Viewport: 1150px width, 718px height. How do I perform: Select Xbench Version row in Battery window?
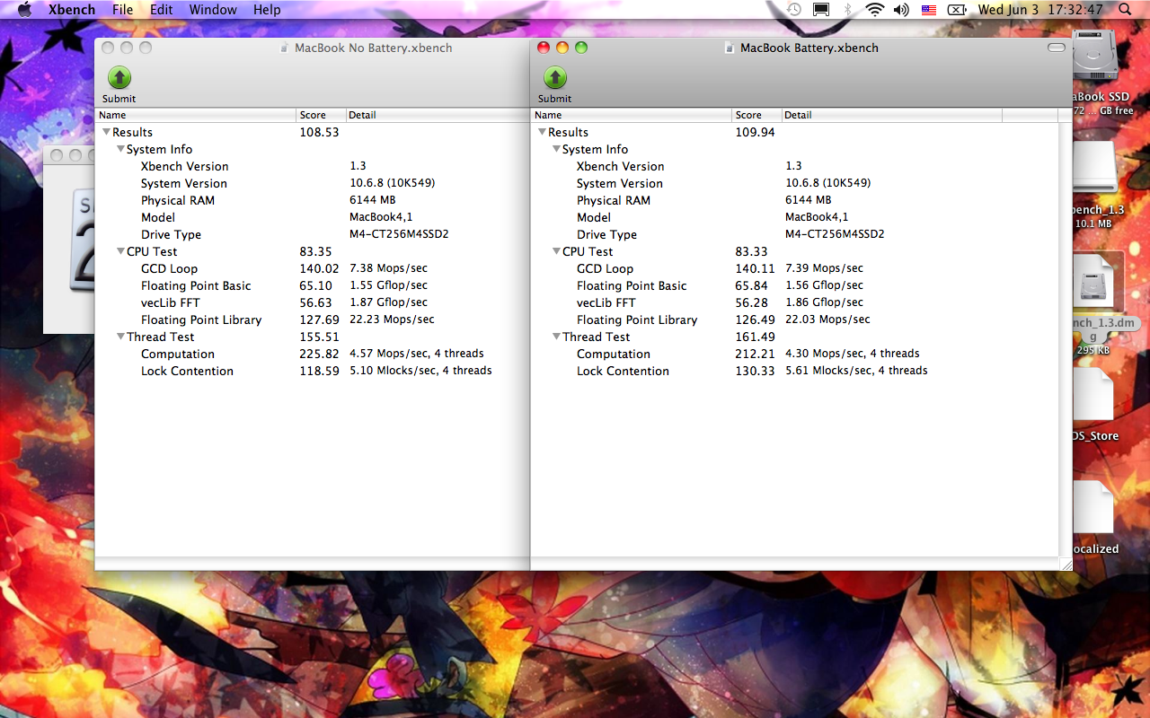795,166
